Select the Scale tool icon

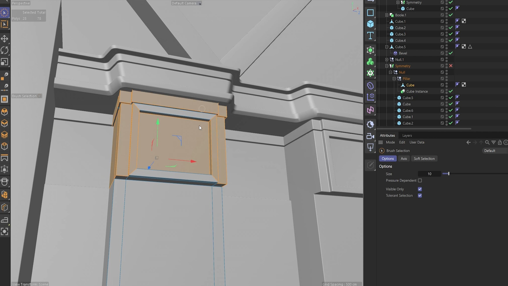pos(4,62)
